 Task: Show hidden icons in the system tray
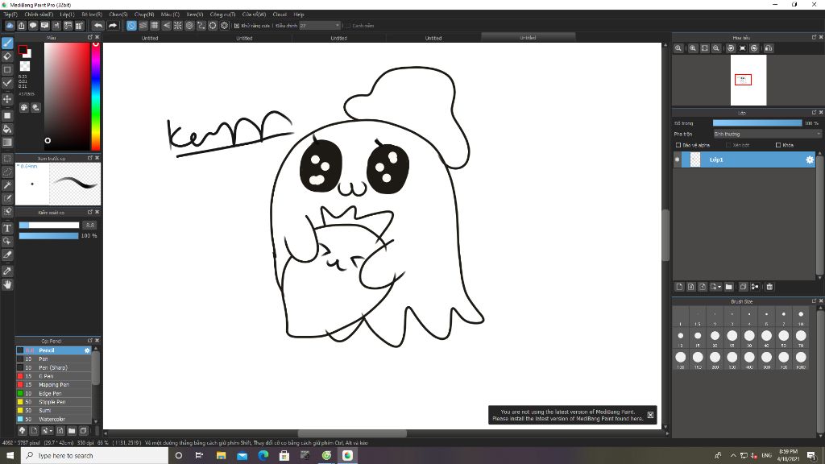tap(733, 456)
